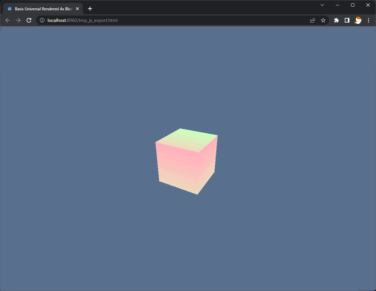Open Chrome's side panel

click(x=347, y=20)
